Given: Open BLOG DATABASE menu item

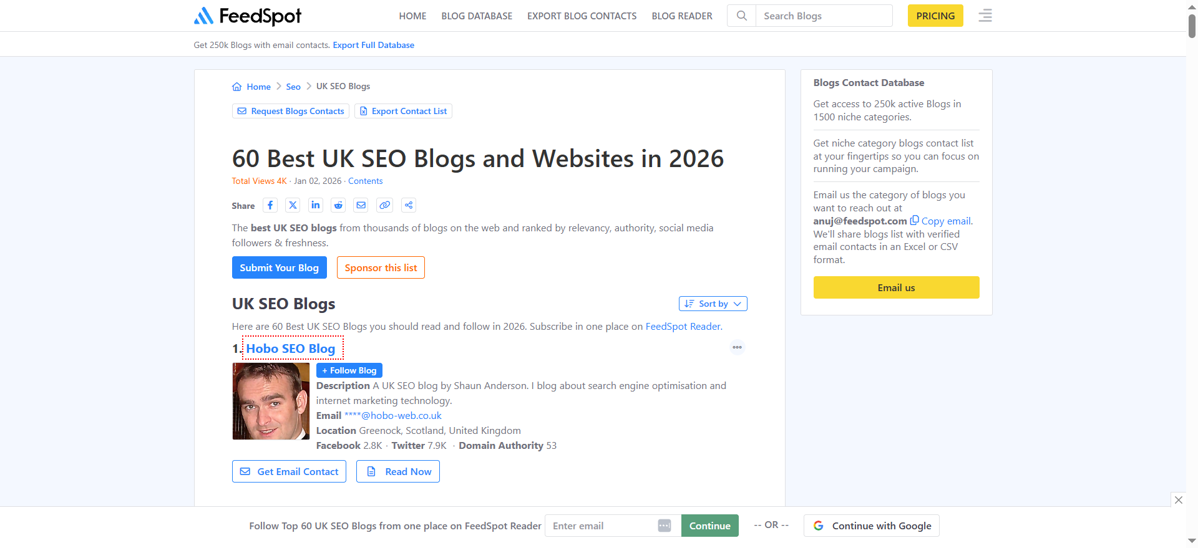Looking at the screenshot, I should pos(477,16).
